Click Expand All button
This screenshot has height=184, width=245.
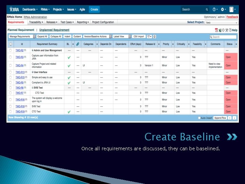[42, 36]
